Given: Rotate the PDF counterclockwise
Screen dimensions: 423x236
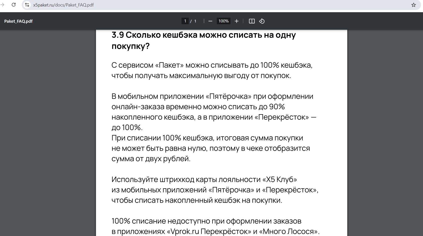Looking at the screenshot, I should click(x=262, y=21).
